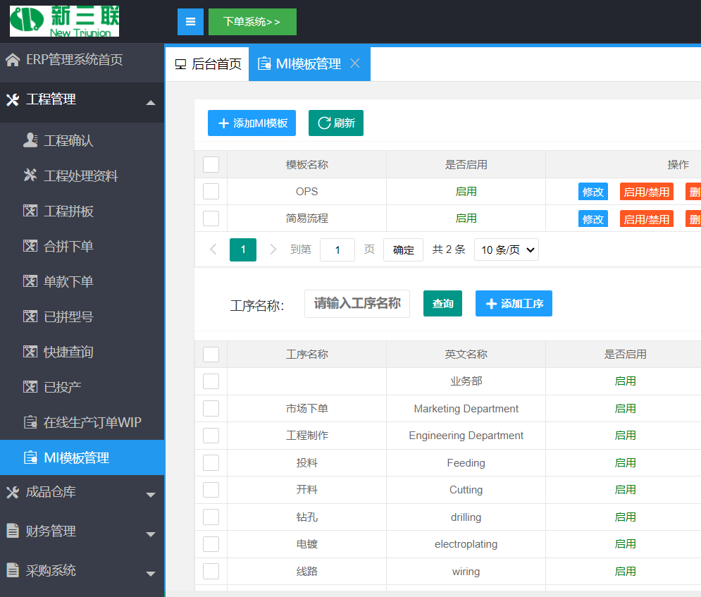The height and width of the screenshot is (597, 701).
Task: Switch to the 后台首页 tab
Action: point(208,64)
